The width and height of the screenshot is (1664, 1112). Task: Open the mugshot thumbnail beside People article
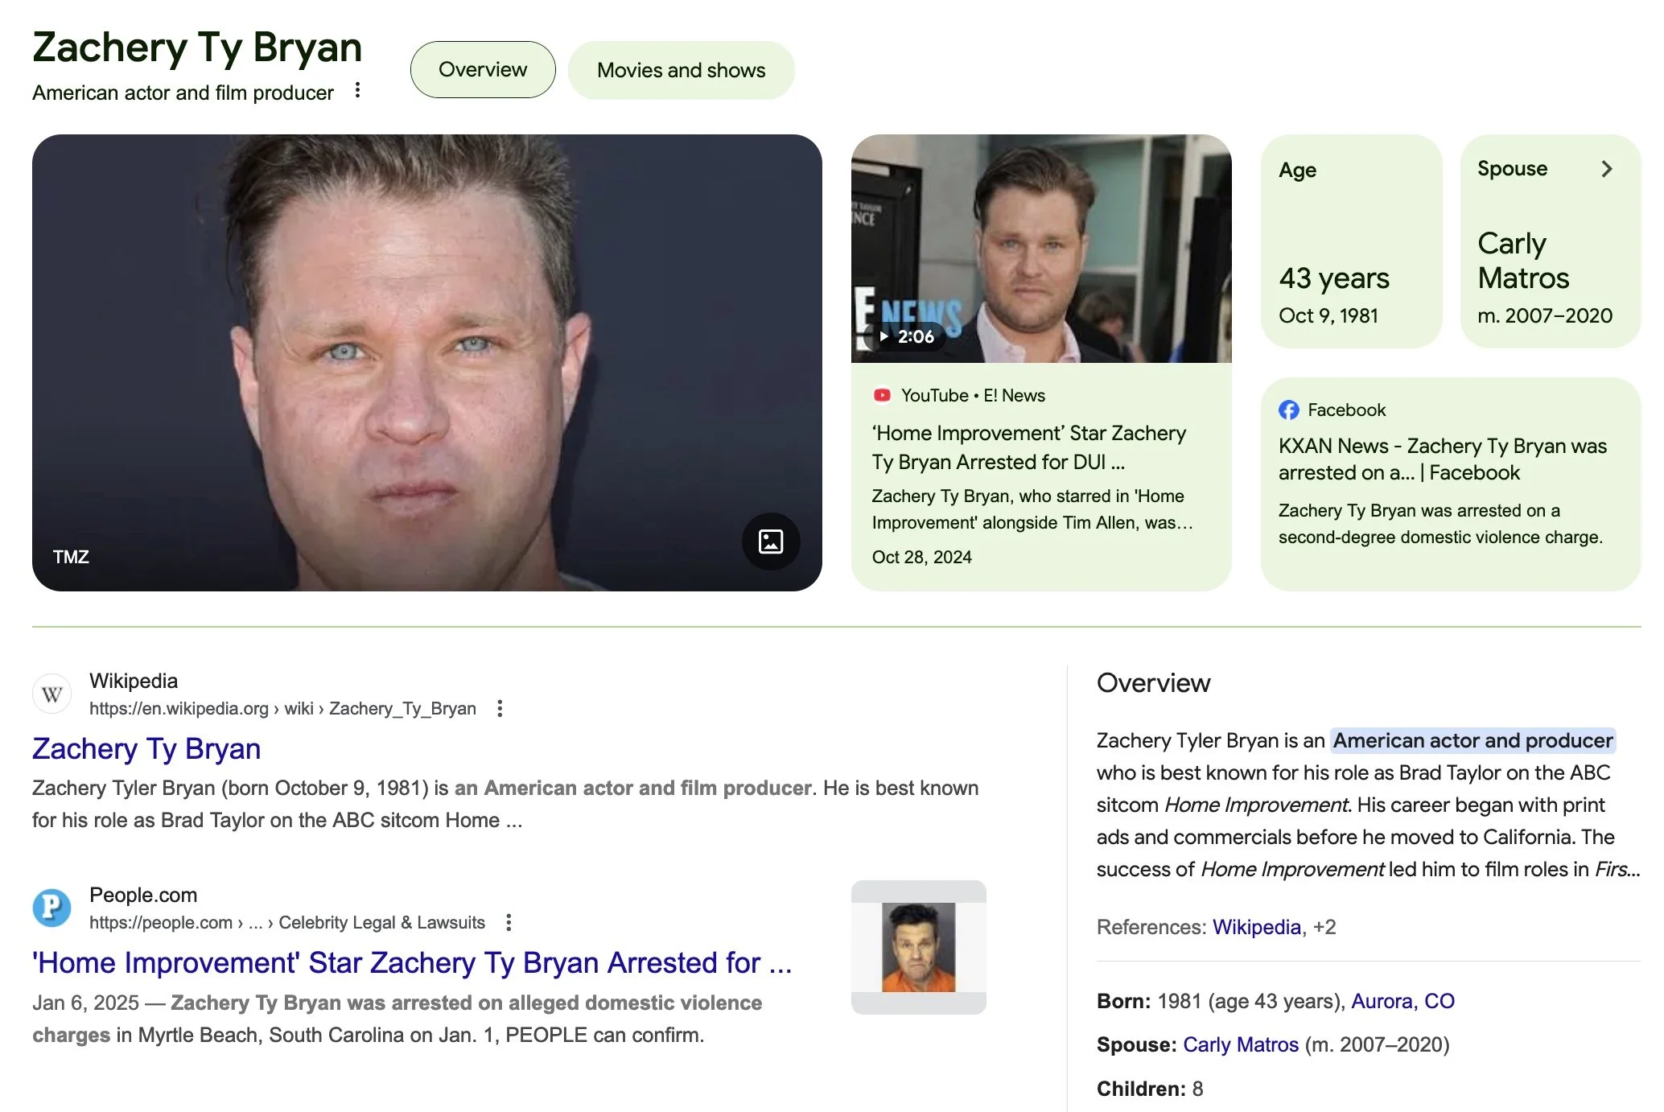click(918, 947)
